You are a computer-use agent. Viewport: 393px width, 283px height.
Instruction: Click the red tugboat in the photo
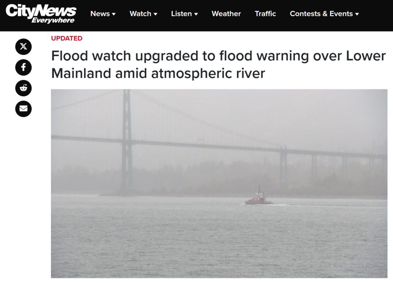click(259, 197)
